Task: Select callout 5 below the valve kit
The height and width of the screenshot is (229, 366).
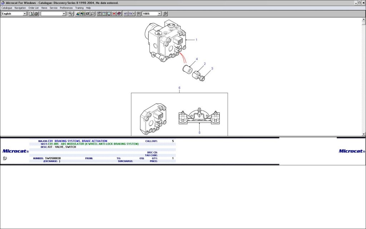Action: [199, 133]
